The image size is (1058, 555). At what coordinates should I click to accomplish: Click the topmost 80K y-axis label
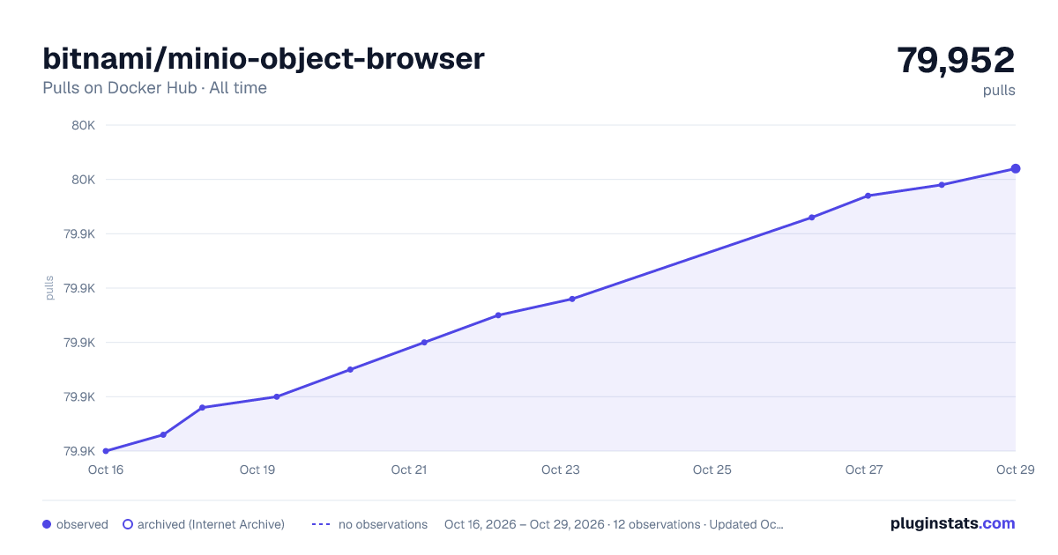[x=83, y=125]
